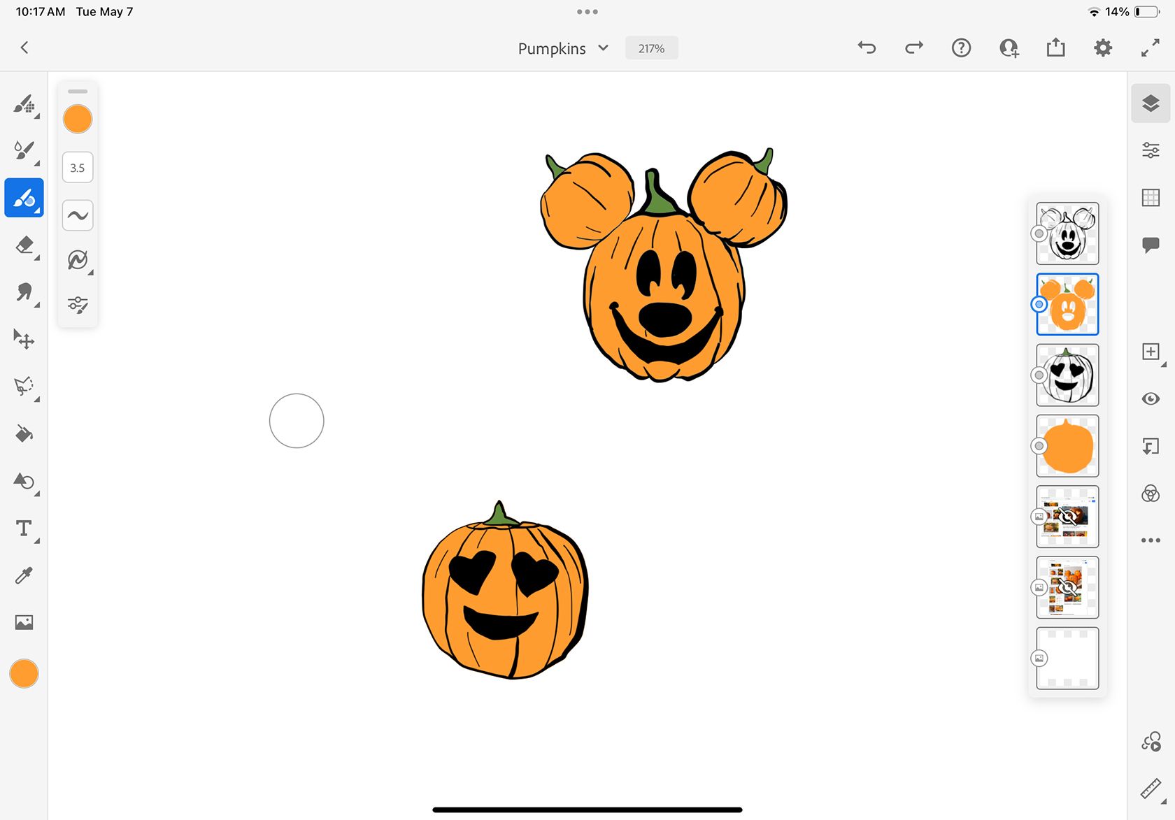Tap the 3.5 brush size button

click(x=78, y=168)
